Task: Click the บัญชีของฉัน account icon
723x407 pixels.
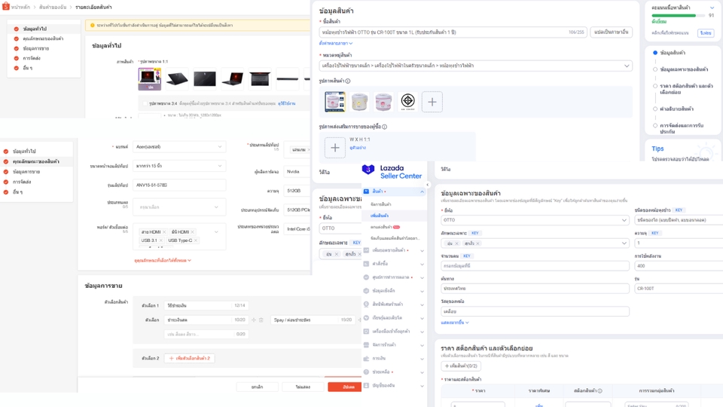Action: [x=366, y=385]
